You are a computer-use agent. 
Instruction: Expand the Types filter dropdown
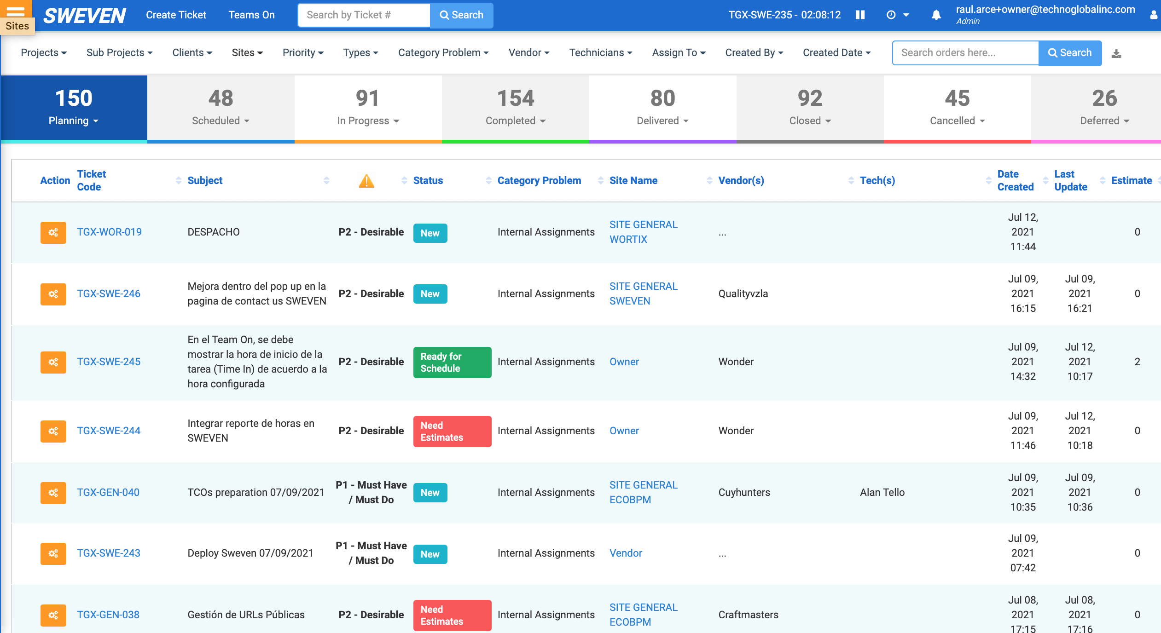pos(360,53)
